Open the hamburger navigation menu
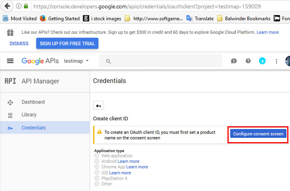Screen dimensions: 290x191 pyautogui.click(x=10, y=61)
